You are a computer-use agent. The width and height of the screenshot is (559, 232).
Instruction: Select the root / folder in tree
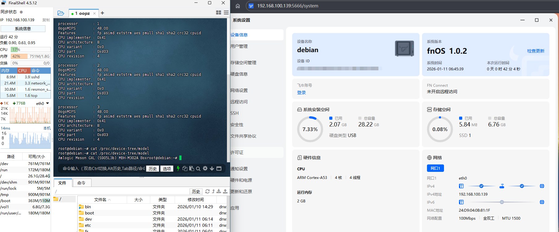(x=65, y=199)
